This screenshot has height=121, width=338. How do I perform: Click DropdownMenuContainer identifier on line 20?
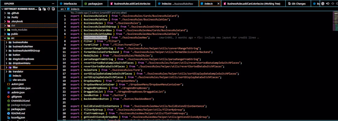click(99, 85)
